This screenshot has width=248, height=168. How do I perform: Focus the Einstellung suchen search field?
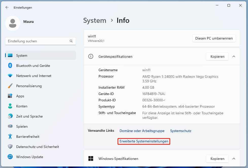point(41,41)
